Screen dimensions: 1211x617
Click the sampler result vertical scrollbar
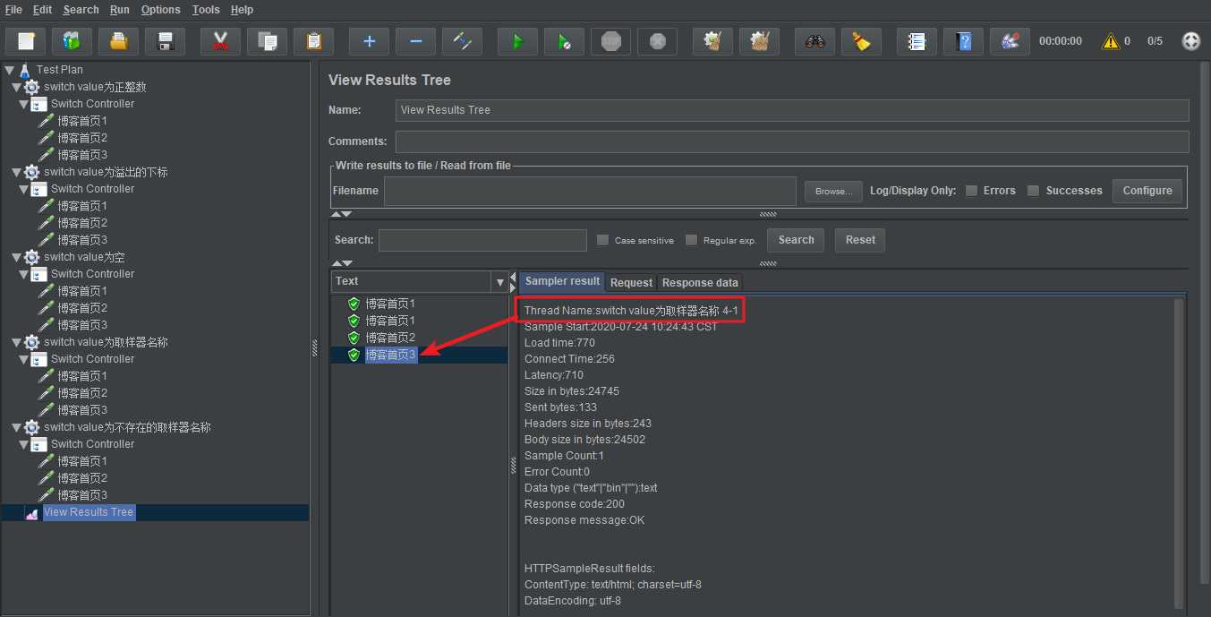pyautogui.click(x=1179, y=453)
